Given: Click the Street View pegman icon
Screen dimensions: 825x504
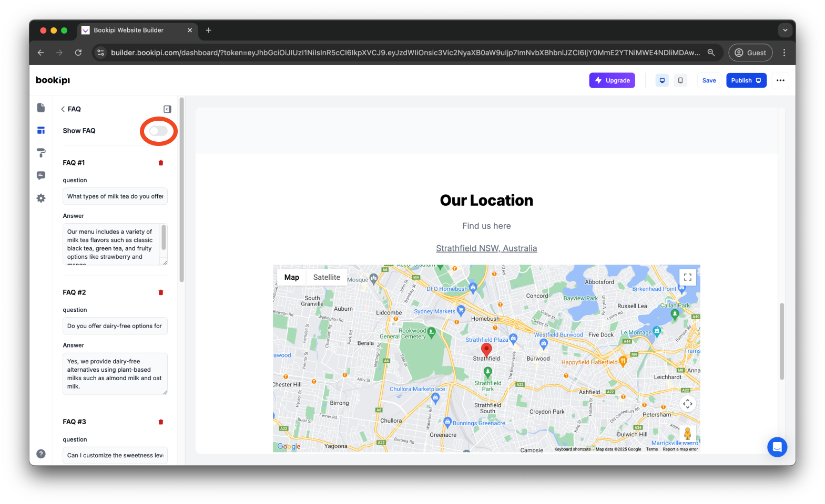Looking at the screenshot, I should pyautogui.click(x=688, y=433).
